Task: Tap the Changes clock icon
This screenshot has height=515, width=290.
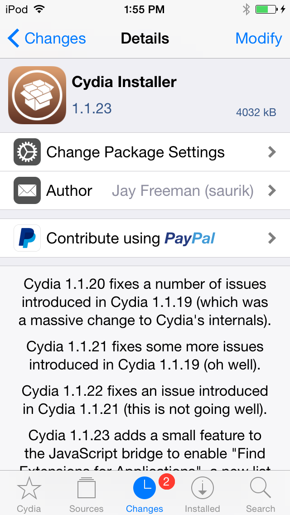Action: click(x=145, y=488)
